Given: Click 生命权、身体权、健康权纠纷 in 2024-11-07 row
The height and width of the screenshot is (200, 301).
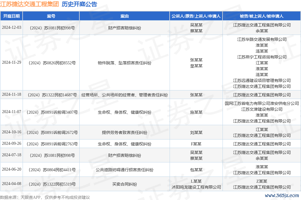Looking at the screenshot, I should coord(125,112).
